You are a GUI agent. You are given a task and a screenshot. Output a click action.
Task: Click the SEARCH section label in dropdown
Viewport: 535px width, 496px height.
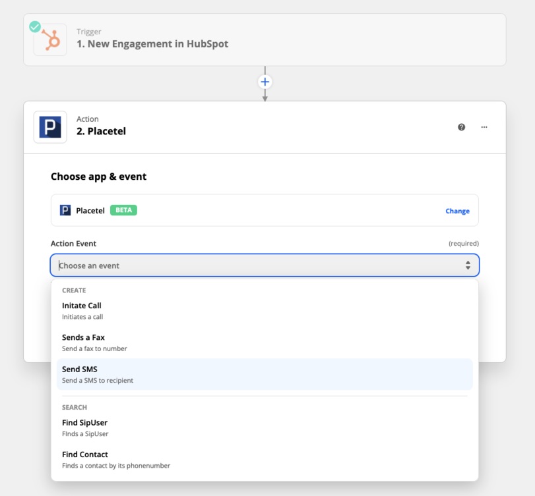[x=75, y=407]
